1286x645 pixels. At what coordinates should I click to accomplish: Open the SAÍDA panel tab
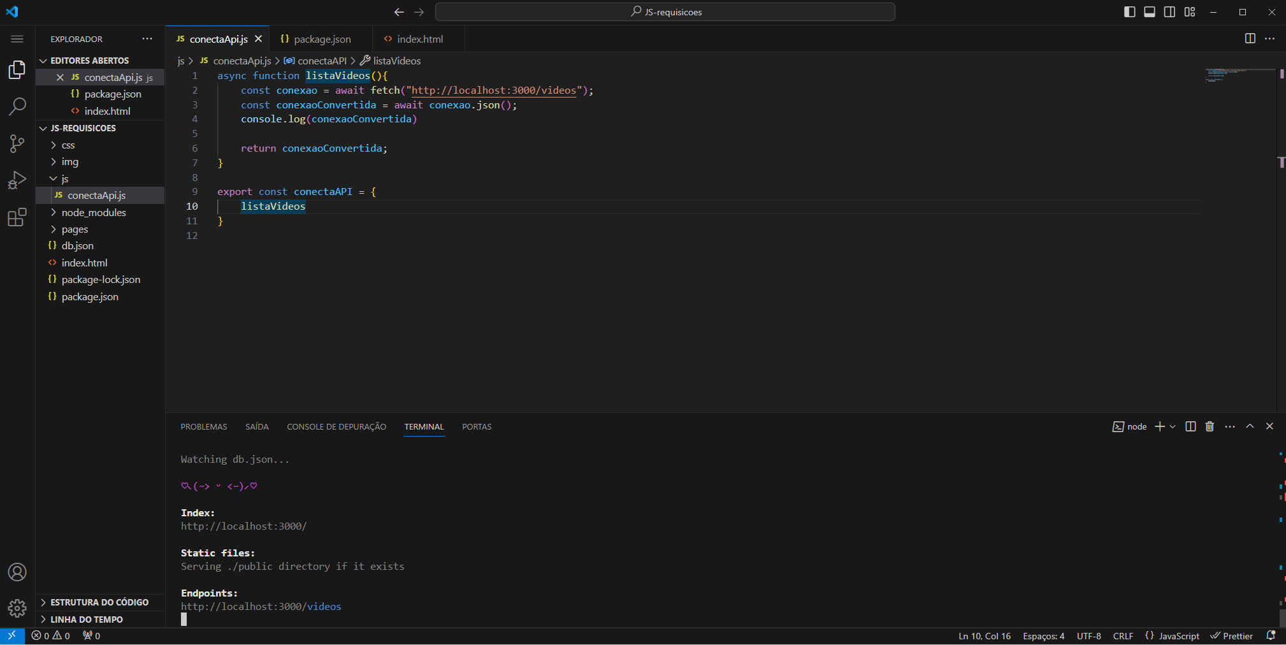pos(257,426)
